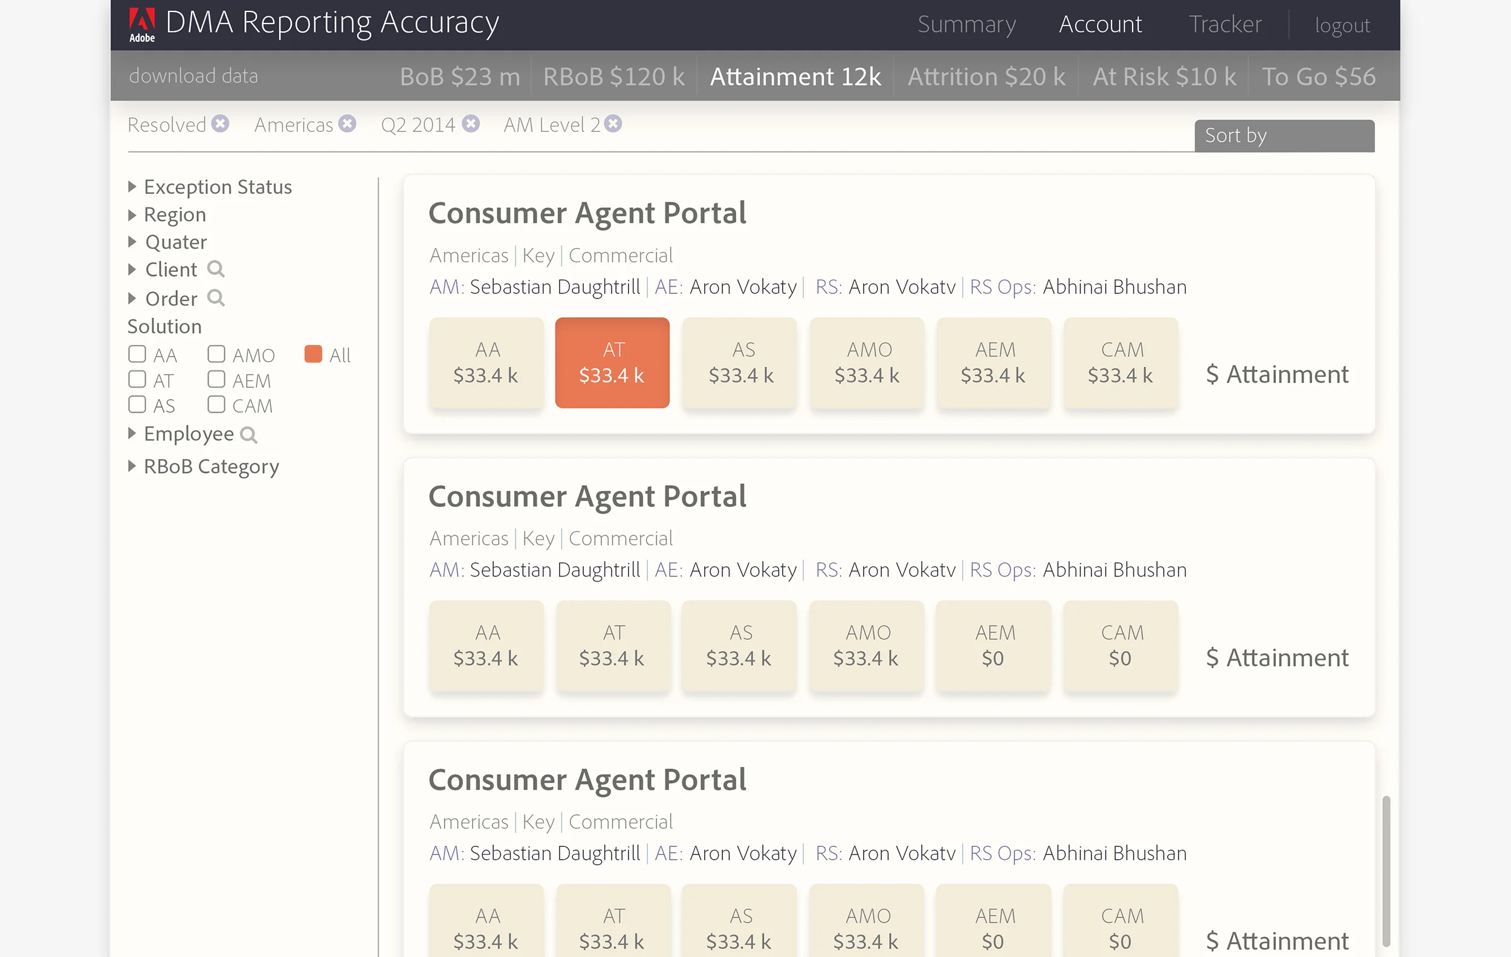Open the Client search
The image size is (1511, 957).
216,269
